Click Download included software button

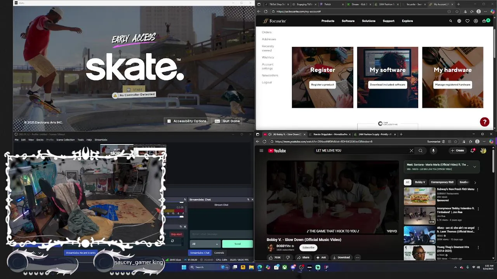388,84
